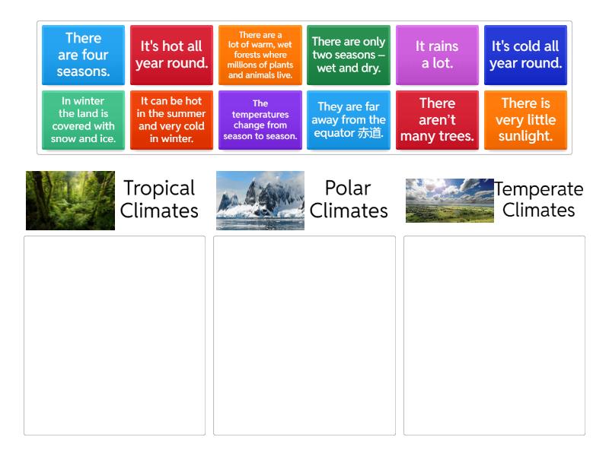This screenshot has width=609, height=456.
Task: Select the 'There are only two seasons' card
Action: [x=348, y=55]
